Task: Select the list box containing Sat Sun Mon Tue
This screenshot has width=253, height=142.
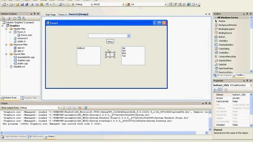Action: click(x=133, y=56)
